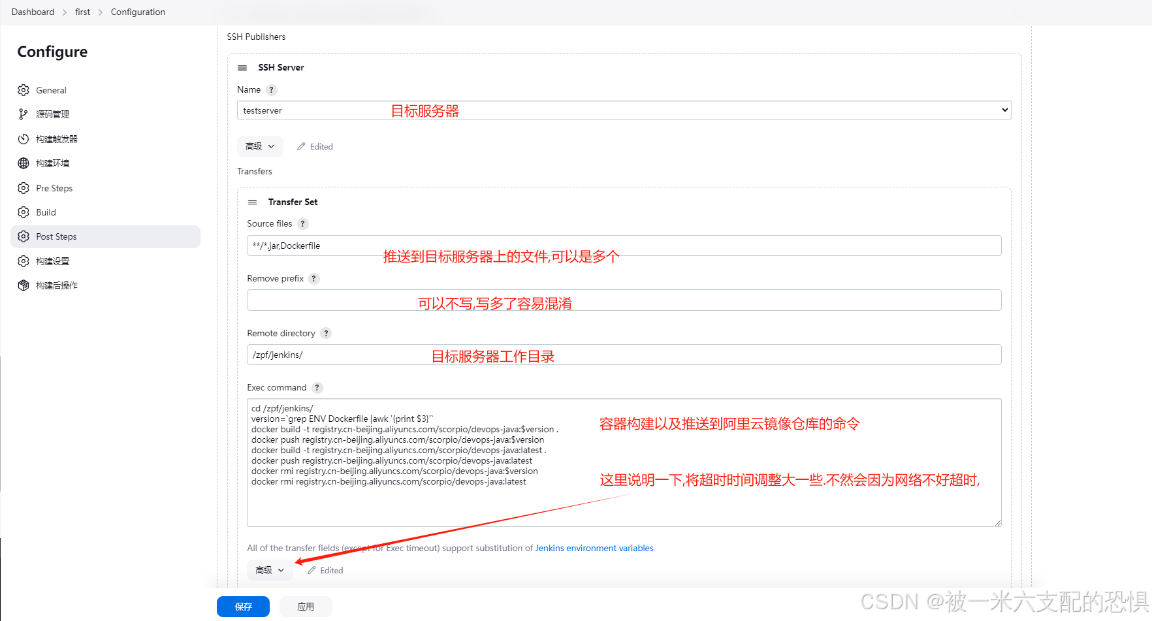The width and height of the screenshot is (1152, 621).
Task: Click the 构建触发器 clock icon
Action: 24,139
